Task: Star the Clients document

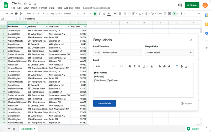Action: (25, 4)
